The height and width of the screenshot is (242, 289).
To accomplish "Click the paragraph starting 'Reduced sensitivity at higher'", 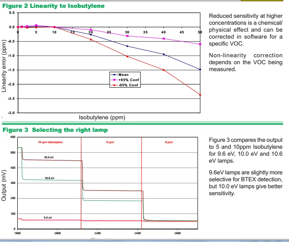I will pos(245,30).
